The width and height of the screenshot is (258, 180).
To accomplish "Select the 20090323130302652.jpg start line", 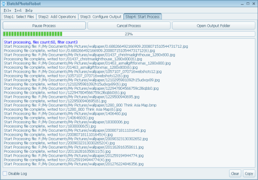I will [75, 139].
